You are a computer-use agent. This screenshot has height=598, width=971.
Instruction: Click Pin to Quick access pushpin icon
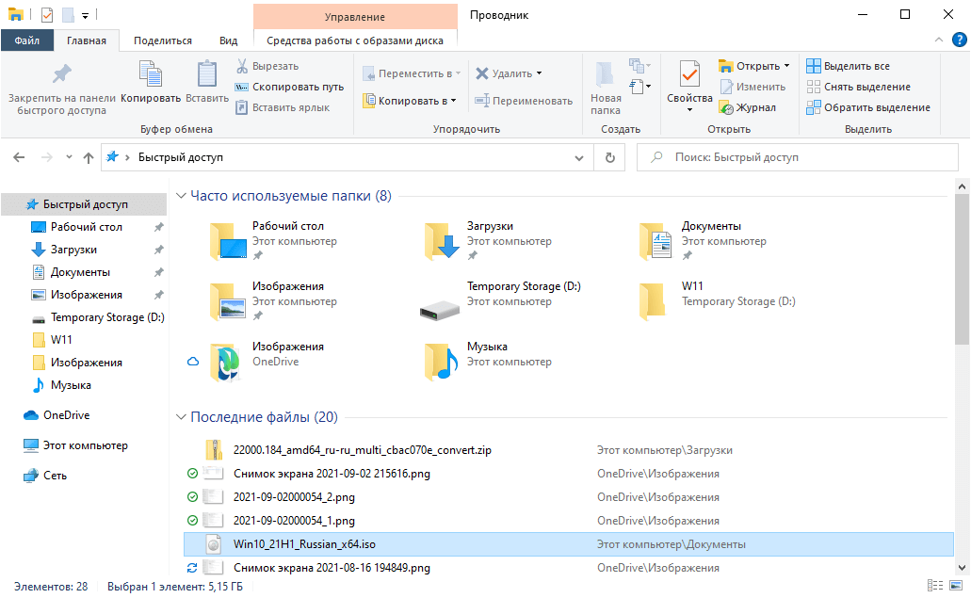[x=61, y=73]
